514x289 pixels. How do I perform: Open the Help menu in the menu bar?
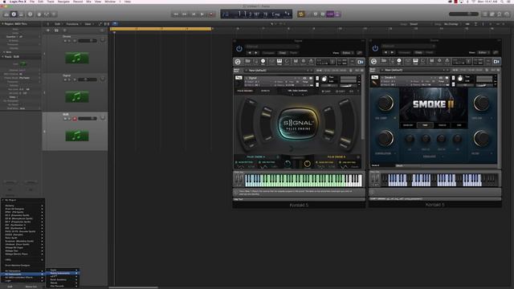128,2
